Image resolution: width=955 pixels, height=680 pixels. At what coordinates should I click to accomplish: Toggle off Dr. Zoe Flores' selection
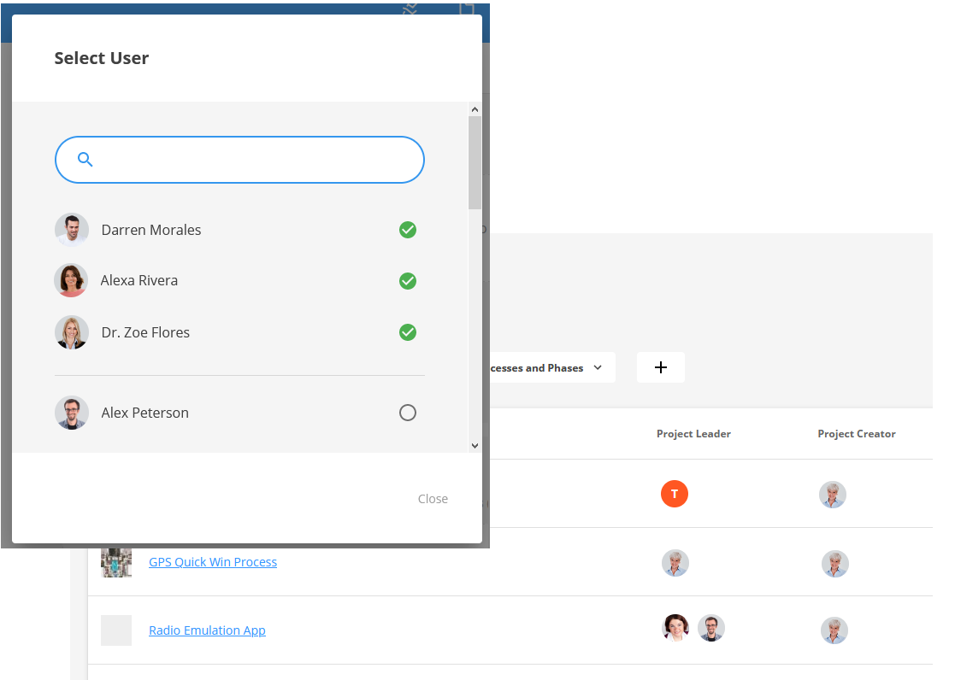tap(408, 332)
